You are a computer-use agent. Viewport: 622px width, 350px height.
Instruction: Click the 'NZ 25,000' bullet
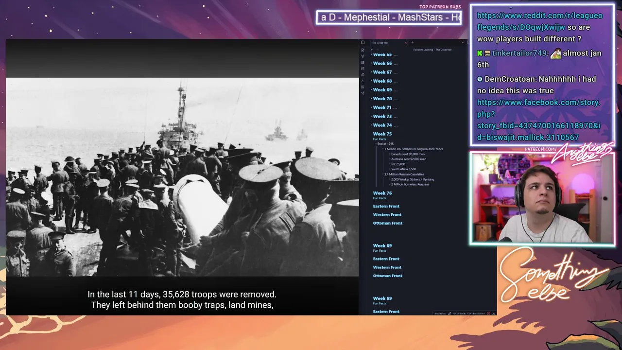(398, 164)
